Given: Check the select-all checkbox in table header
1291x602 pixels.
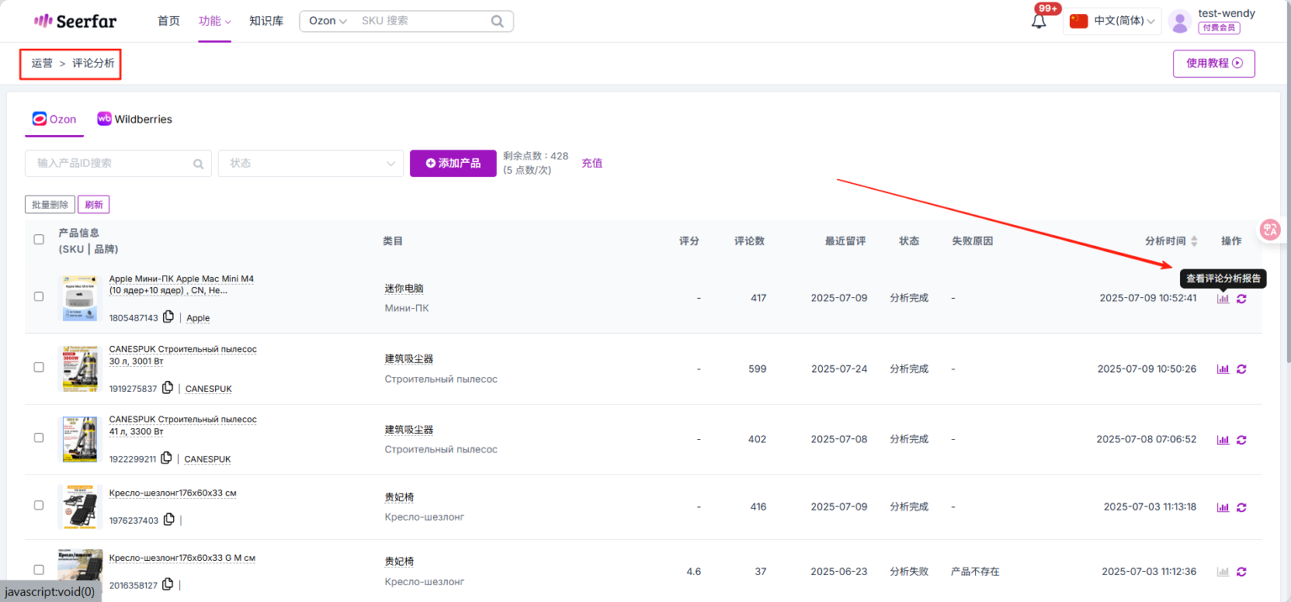Looking at the screenshot, I should coord(39,239).
